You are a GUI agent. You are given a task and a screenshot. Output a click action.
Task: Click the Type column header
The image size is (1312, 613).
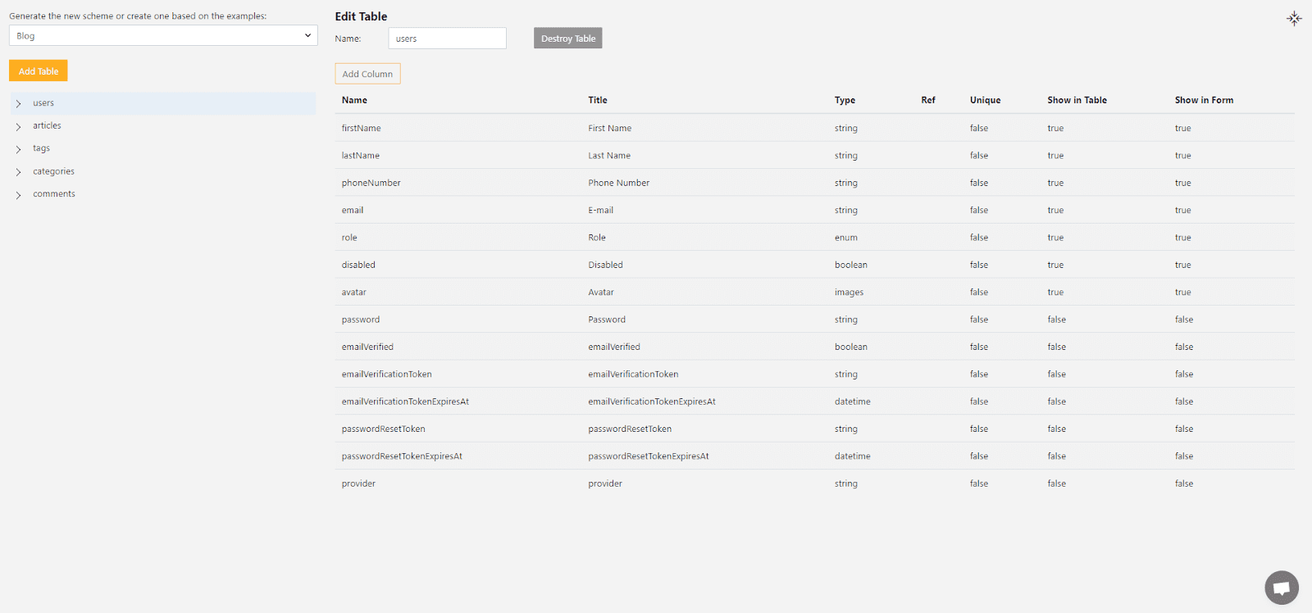click(x=845, y=100)
